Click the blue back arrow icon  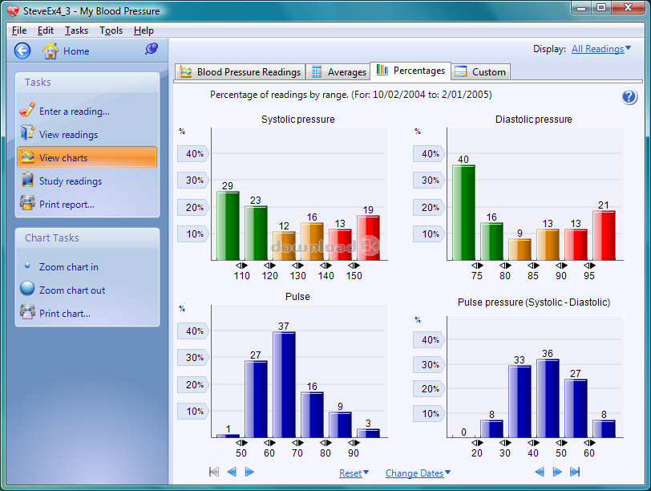(22, 51)
